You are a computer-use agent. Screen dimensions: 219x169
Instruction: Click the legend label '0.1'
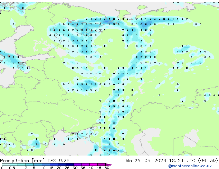click(x=4, y=168)
